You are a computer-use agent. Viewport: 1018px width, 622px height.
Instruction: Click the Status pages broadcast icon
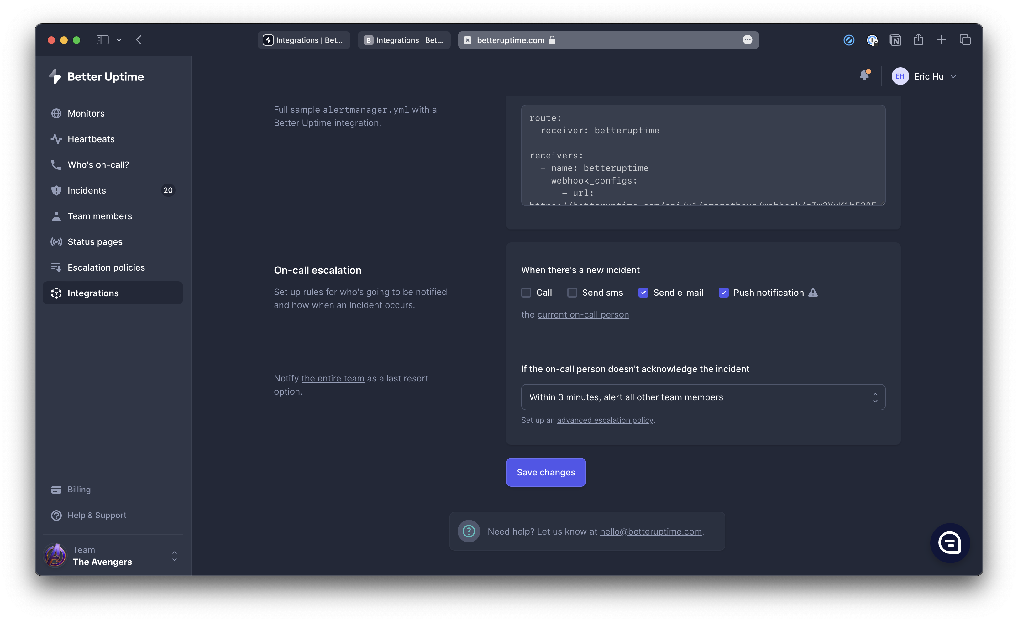tap(56, 242)
